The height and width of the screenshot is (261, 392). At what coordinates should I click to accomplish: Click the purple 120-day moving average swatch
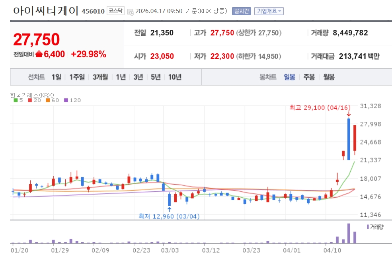coord(66,100)
